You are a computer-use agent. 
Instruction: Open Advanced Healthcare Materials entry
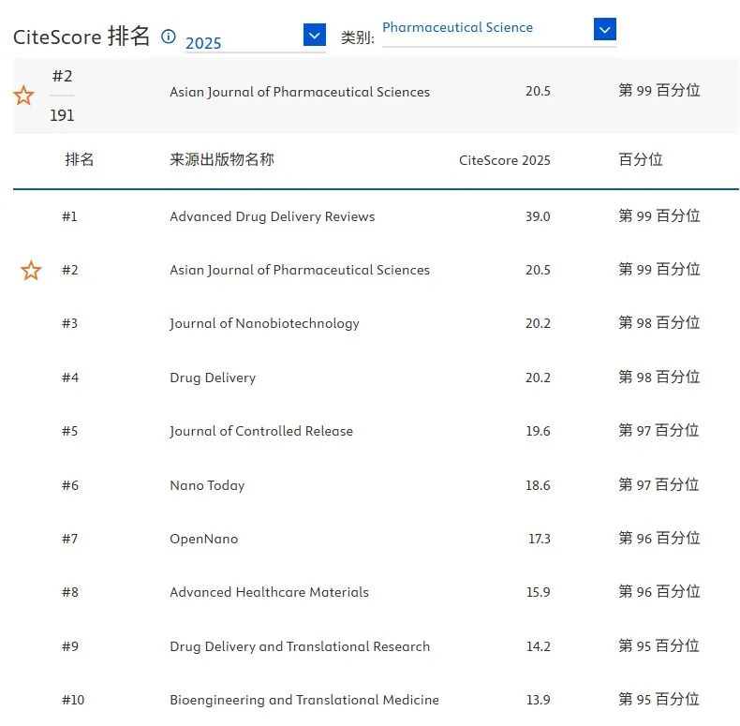tap(269, 592)
